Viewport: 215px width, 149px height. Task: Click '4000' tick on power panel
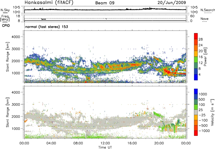16,37
